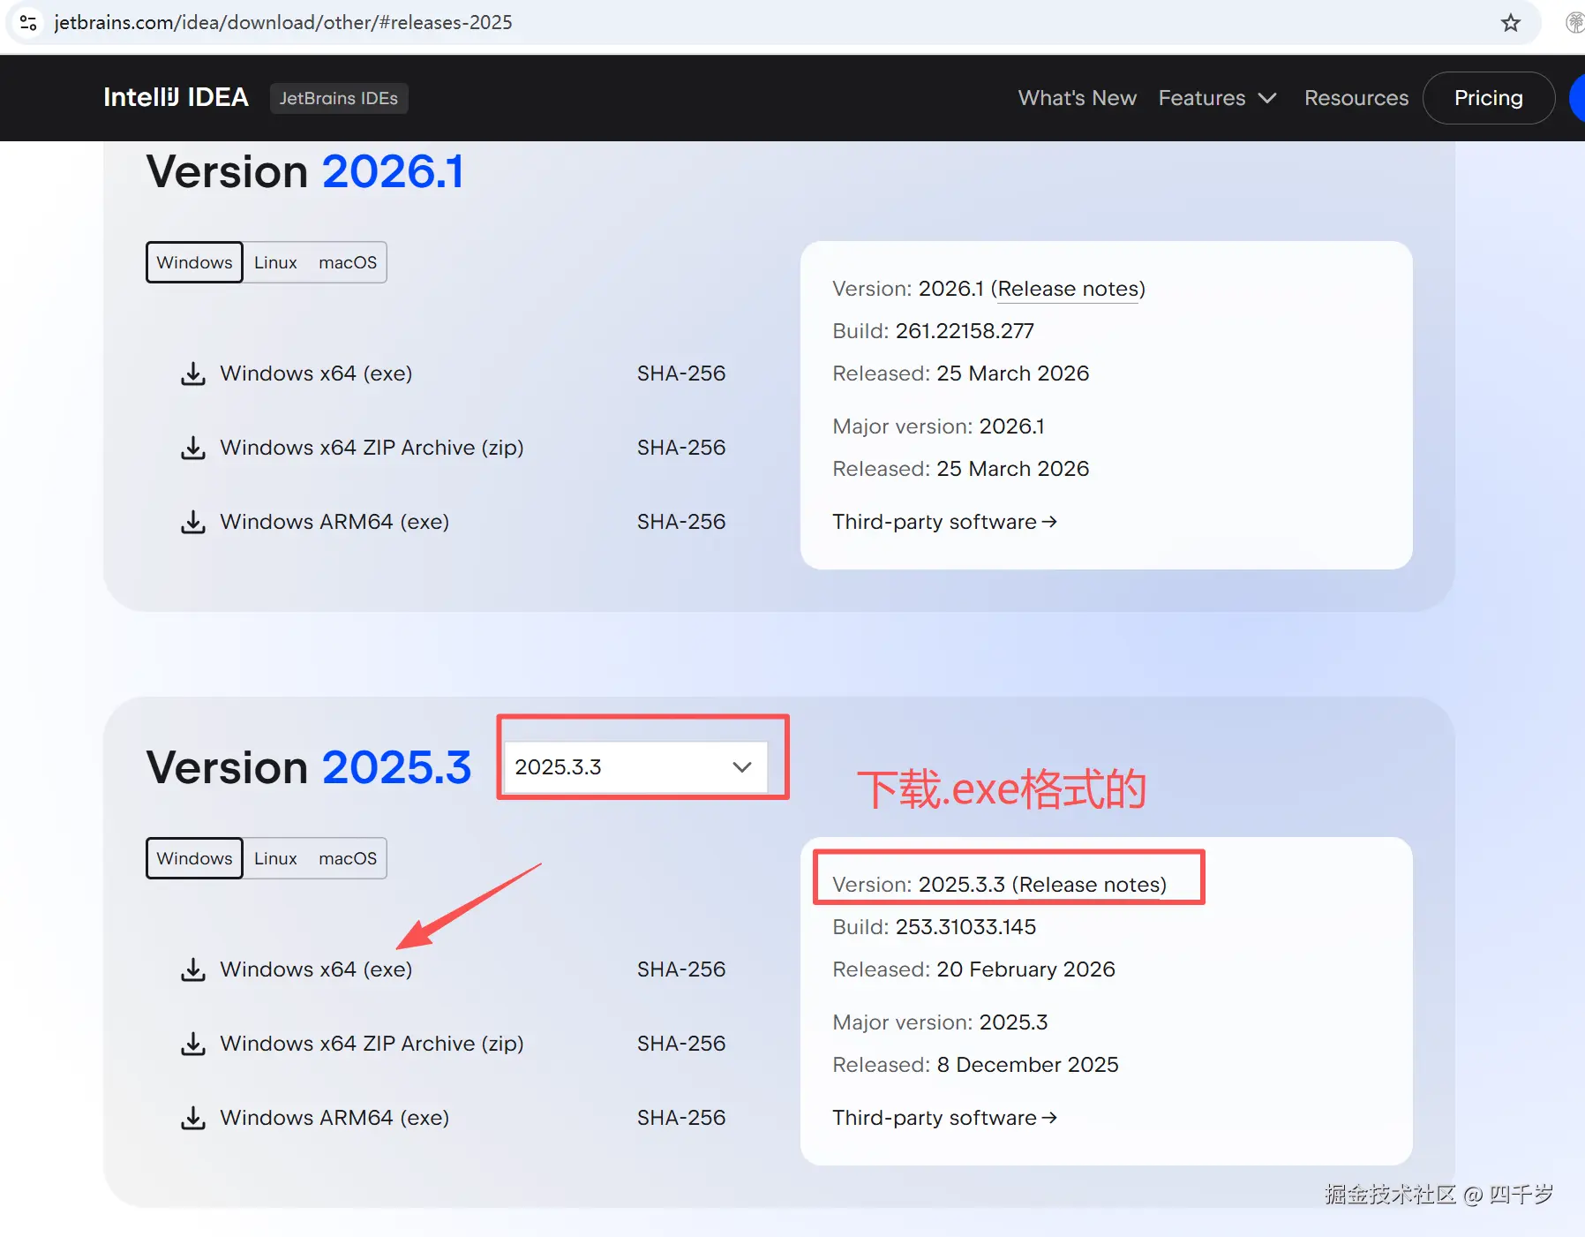Click the download icon for 2026.1 Windows x64 ZIP Archive

pyautogui.click(x=193, y=448)
